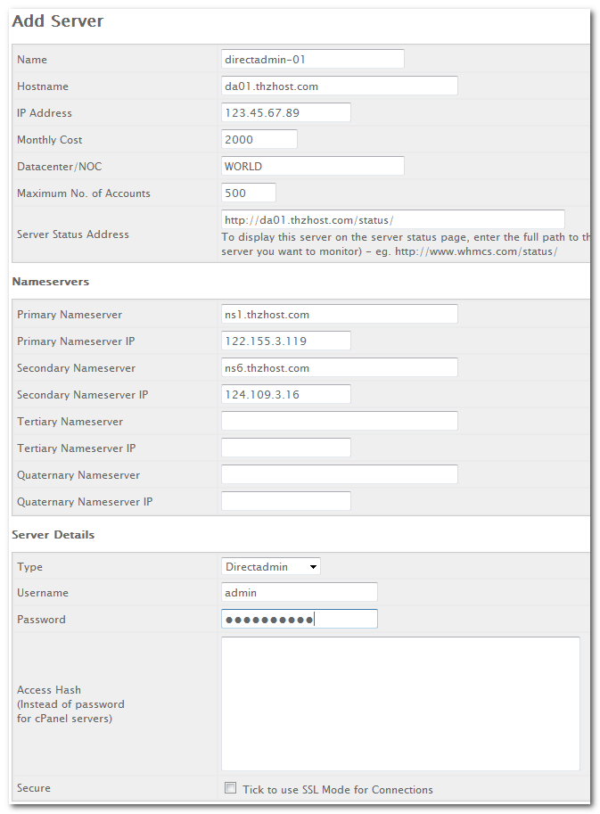Click the Server Status Address field
The width and height of the screenshot is (600, 814).
click(x=392, y=219)
